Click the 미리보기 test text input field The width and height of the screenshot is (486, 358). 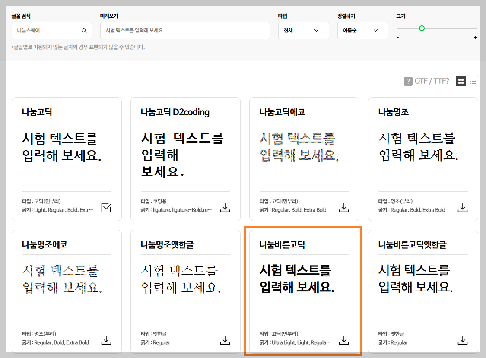pyautogui.click(x=185, y=30)
